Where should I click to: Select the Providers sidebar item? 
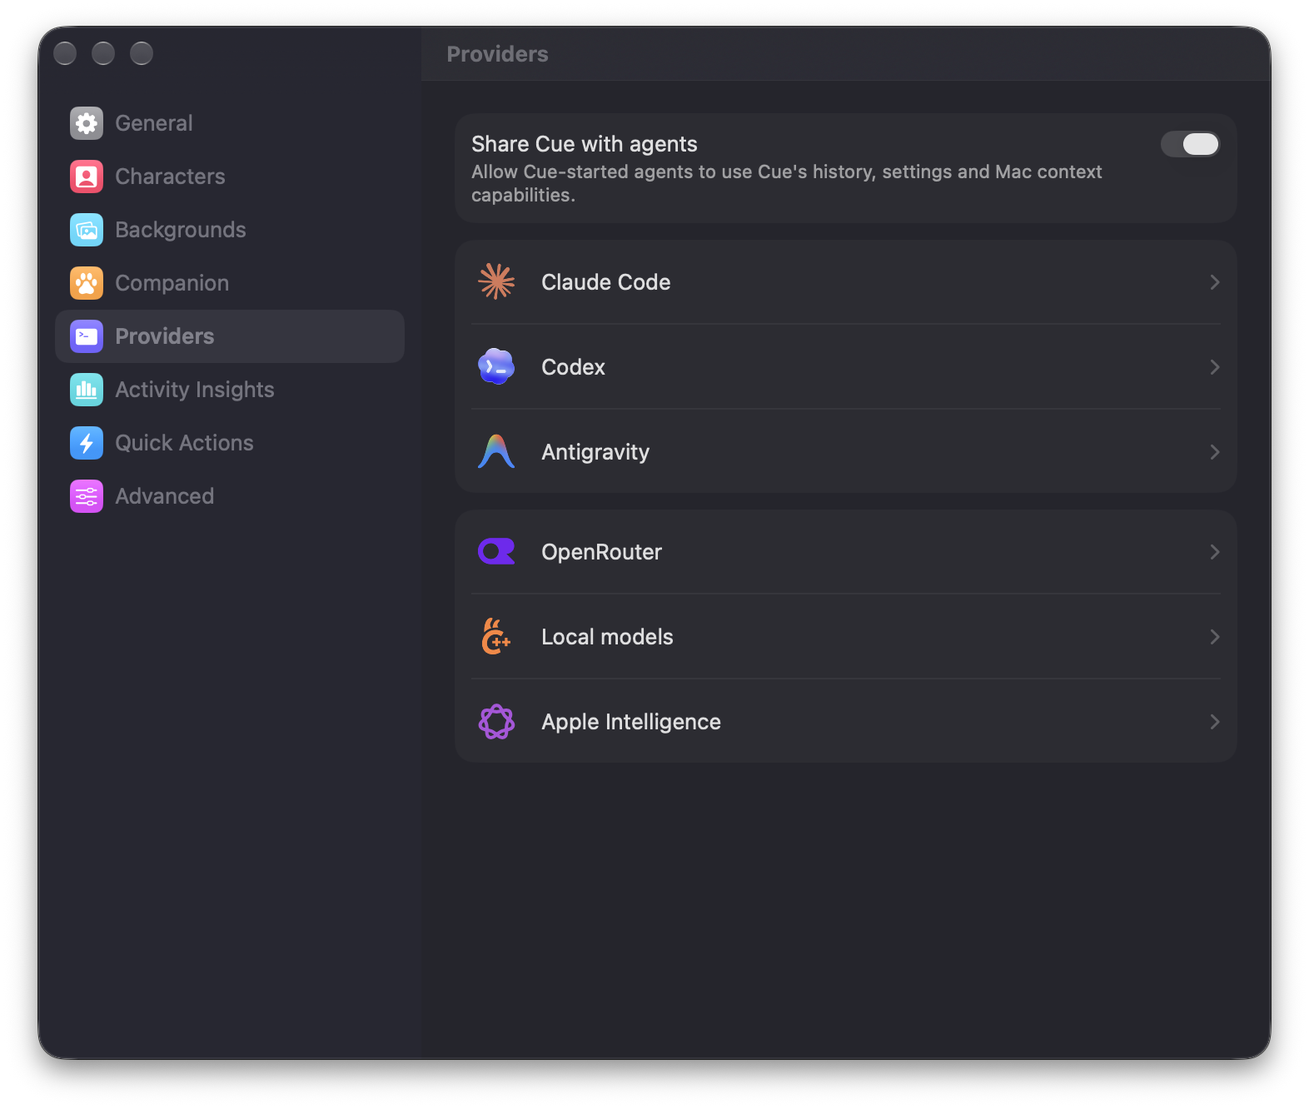(230, 336)
